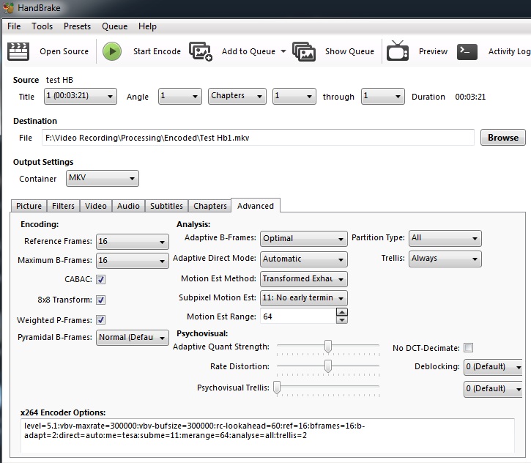Open the start chapter dropdown before 'through'

click(x=294, y=96)
